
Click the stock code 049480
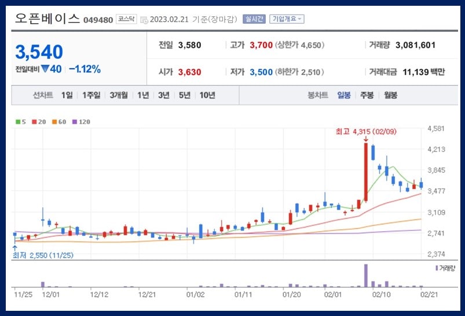98,20
